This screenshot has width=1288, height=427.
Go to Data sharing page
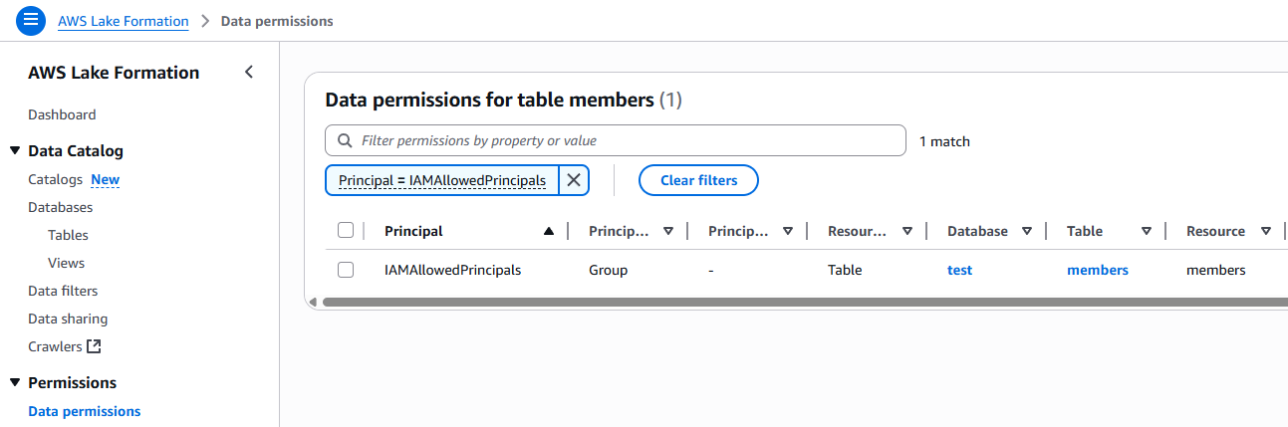(68, 319)
